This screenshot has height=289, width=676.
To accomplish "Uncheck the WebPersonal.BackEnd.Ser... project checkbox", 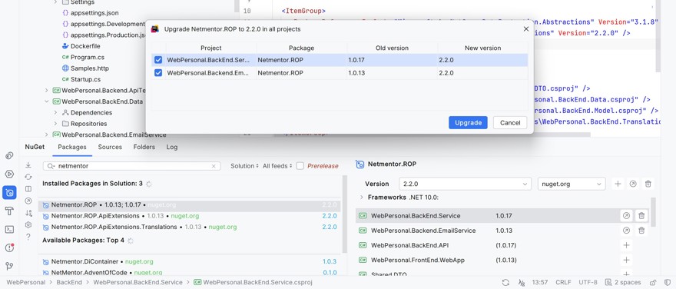I will [158, 60].
